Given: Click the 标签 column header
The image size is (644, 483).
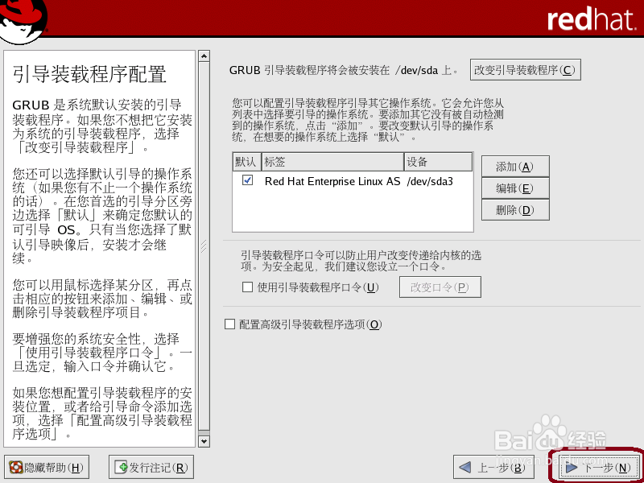Looking at the screenshot, I should click(x=332, y=162).
